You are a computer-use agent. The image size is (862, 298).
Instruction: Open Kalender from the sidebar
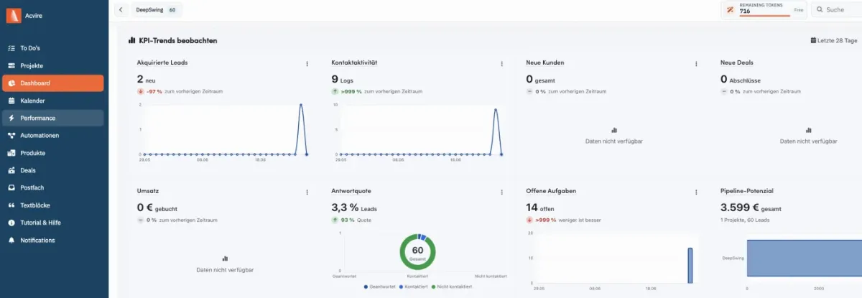click(x=53, y=101)
